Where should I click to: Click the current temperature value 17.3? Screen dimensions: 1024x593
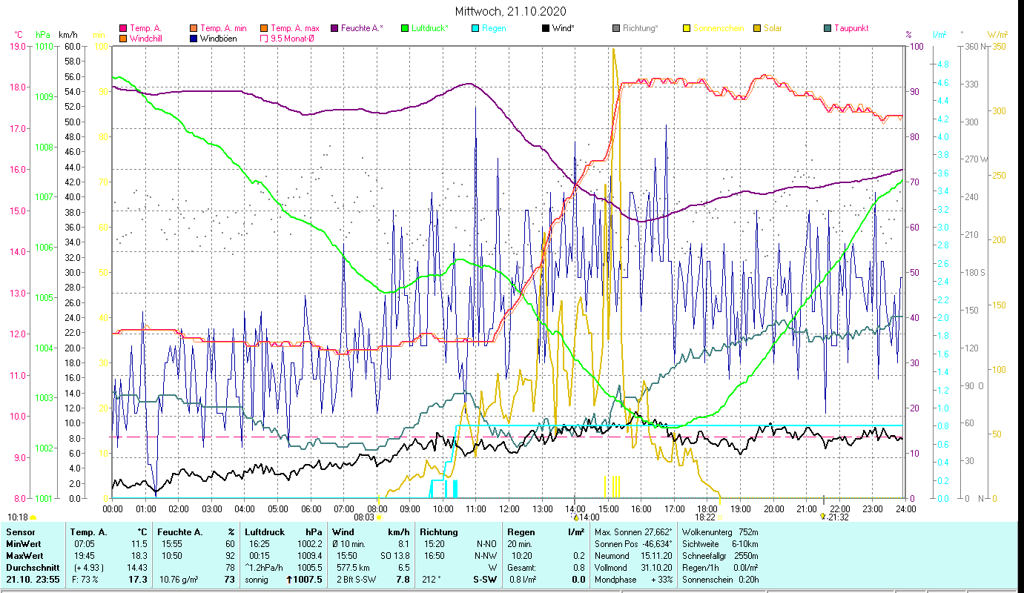point(139,580)
